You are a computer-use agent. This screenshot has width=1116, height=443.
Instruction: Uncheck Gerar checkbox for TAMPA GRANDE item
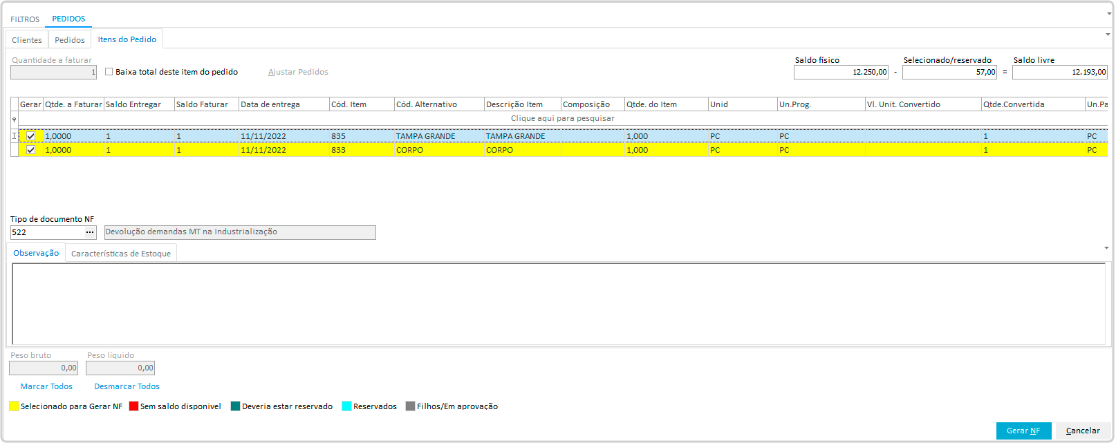coord(31,136)
